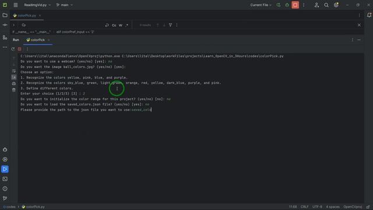Open the Current File run configuration dropdown

[261, 5]
